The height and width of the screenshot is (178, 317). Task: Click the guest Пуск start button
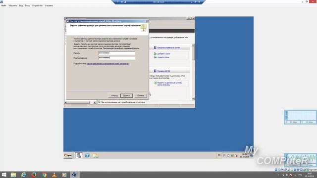pos(68,155)
